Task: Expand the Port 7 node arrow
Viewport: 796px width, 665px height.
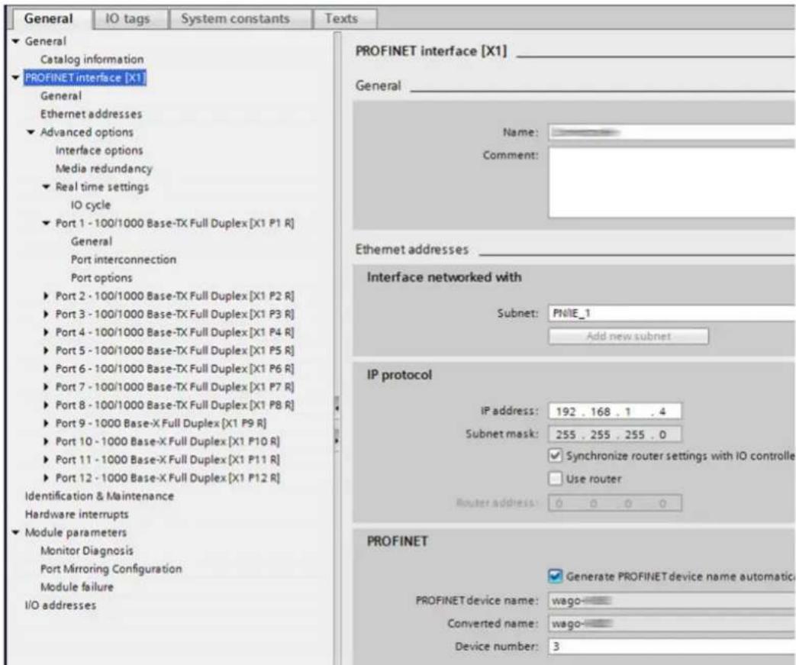Action: [47, 387]
